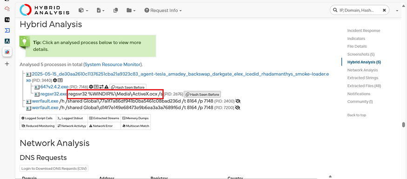The image size is (407, 179).
Task: Click the Network Error legend entry
Action: (104, 126)
